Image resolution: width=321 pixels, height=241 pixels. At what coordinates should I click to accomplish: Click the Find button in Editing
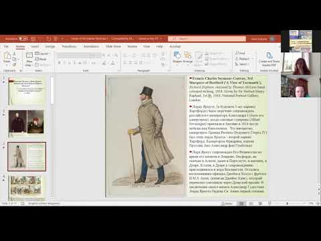coord(241,53)
